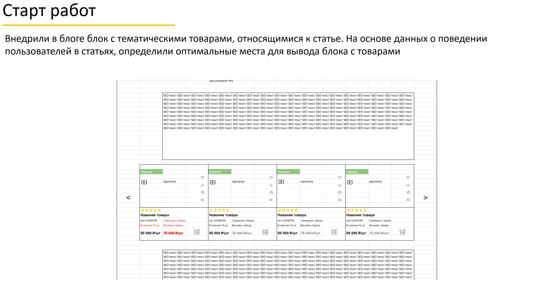This screenshot has height=290, width=540.
Task: Click the "Старт работ" slide title
Action: click(x=49, y=11)
